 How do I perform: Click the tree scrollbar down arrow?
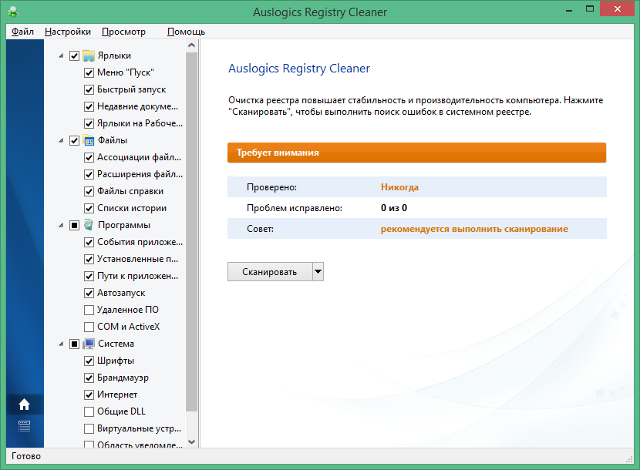click(193, 441)
